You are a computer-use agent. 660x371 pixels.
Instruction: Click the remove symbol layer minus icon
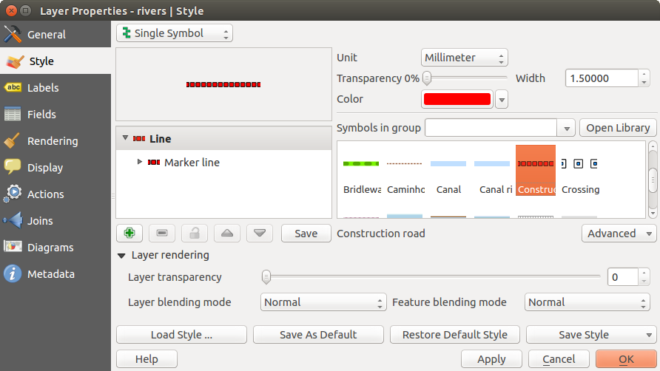pos(162,233)
